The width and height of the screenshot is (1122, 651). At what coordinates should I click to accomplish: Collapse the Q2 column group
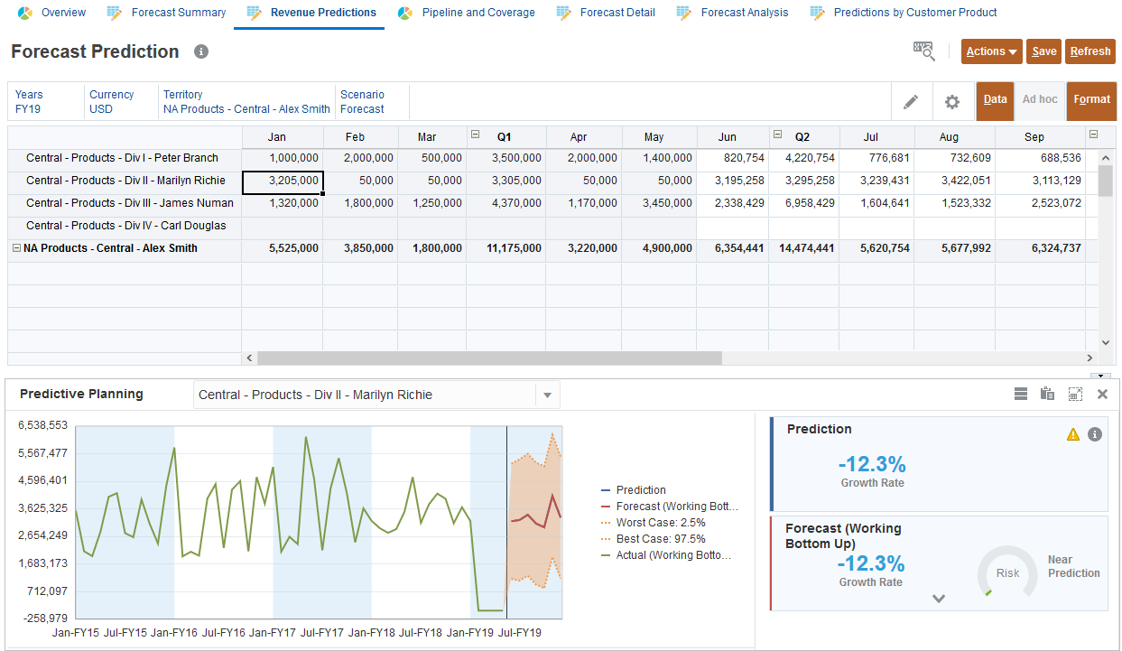pos(776,135)
